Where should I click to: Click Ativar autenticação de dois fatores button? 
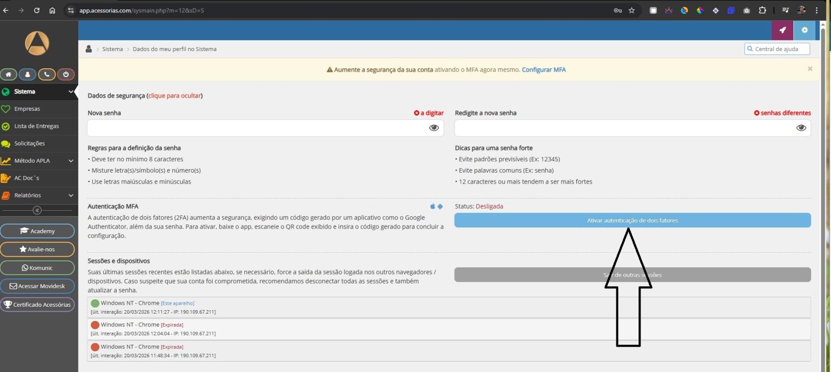pyautogui.click(x=632, y=220)
